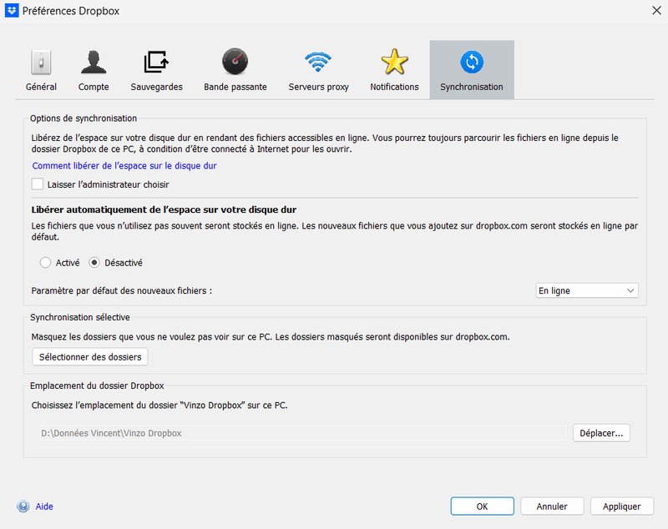Open the Aide help link
This screenshot has height=529, width=668.
point(44,506)
